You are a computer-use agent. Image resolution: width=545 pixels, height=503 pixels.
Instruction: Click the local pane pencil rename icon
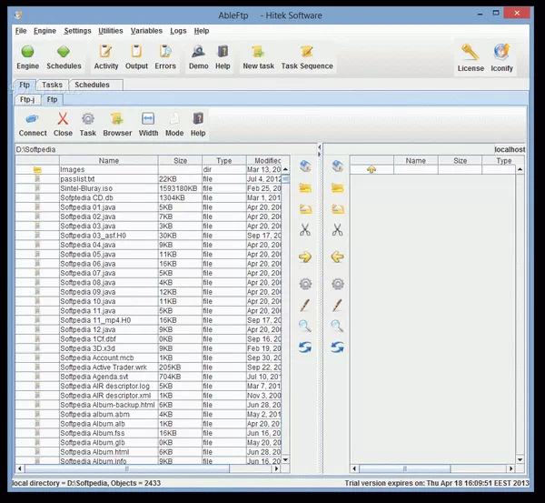click(x=304, y=306)
